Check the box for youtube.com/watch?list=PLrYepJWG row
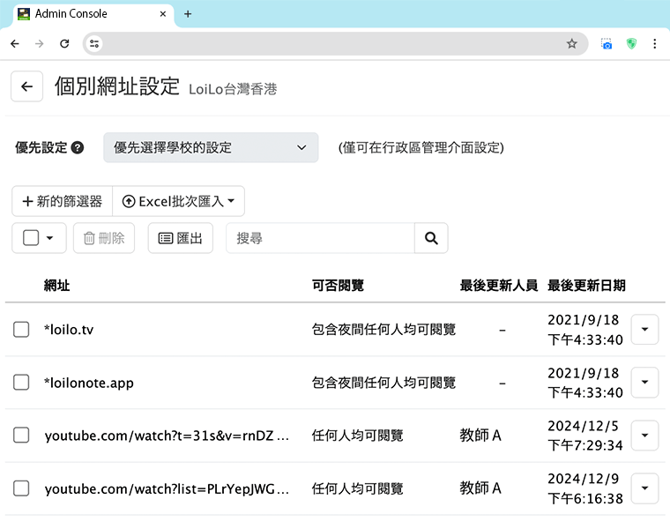The height and width of the screenshot is (529, 670). (x=21, y=488)
